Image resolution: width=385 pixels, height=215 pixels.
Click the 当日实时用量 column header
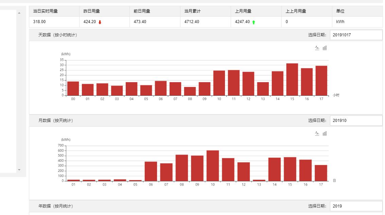click(x=46, y=11)
